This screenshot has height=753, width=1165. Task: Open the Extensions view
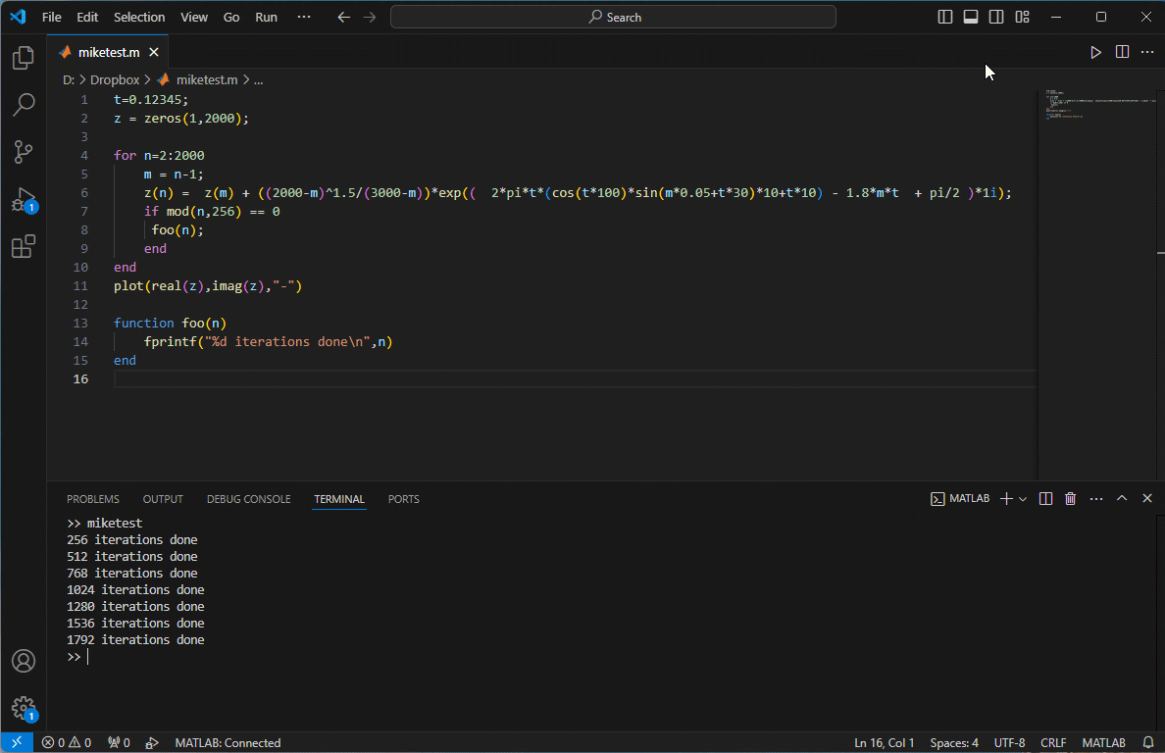[23, 246]
